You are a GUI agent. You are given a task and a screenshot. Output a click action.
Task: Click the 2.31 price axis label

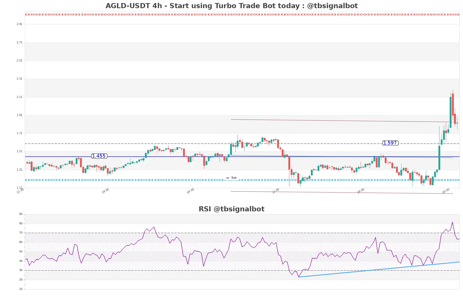[x=19, y=79]
